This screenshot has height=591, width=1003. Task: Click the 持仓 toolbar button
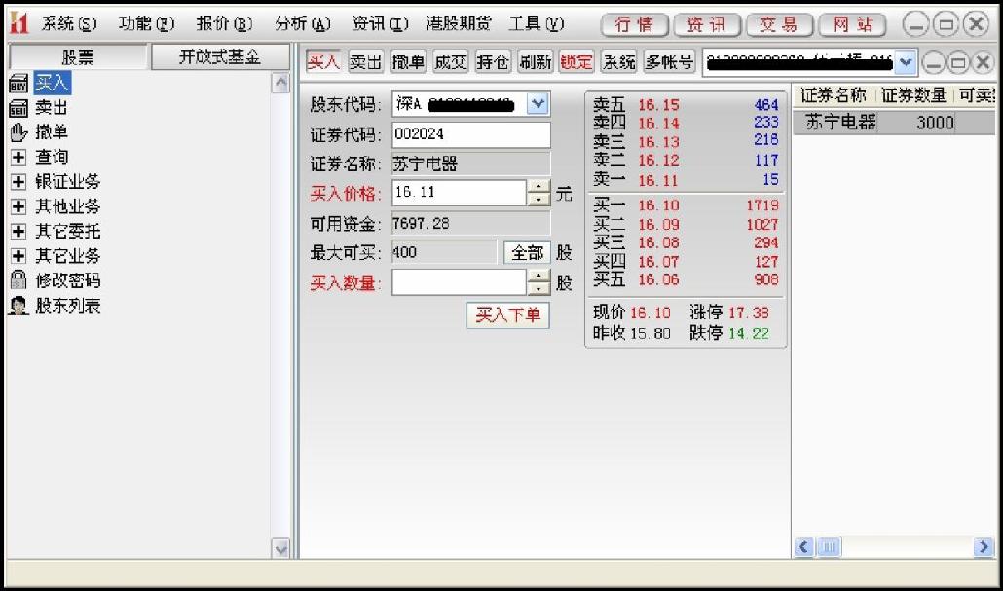[x=493, y=62]
